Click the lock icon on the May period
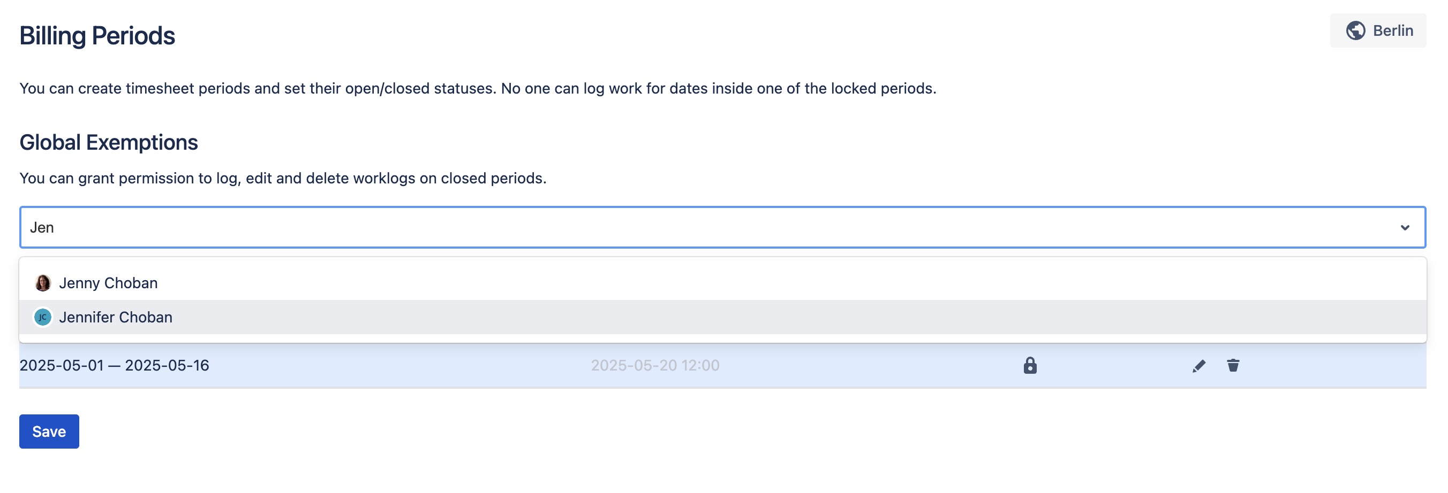 pyautogui.click(x=1029, y=366)
